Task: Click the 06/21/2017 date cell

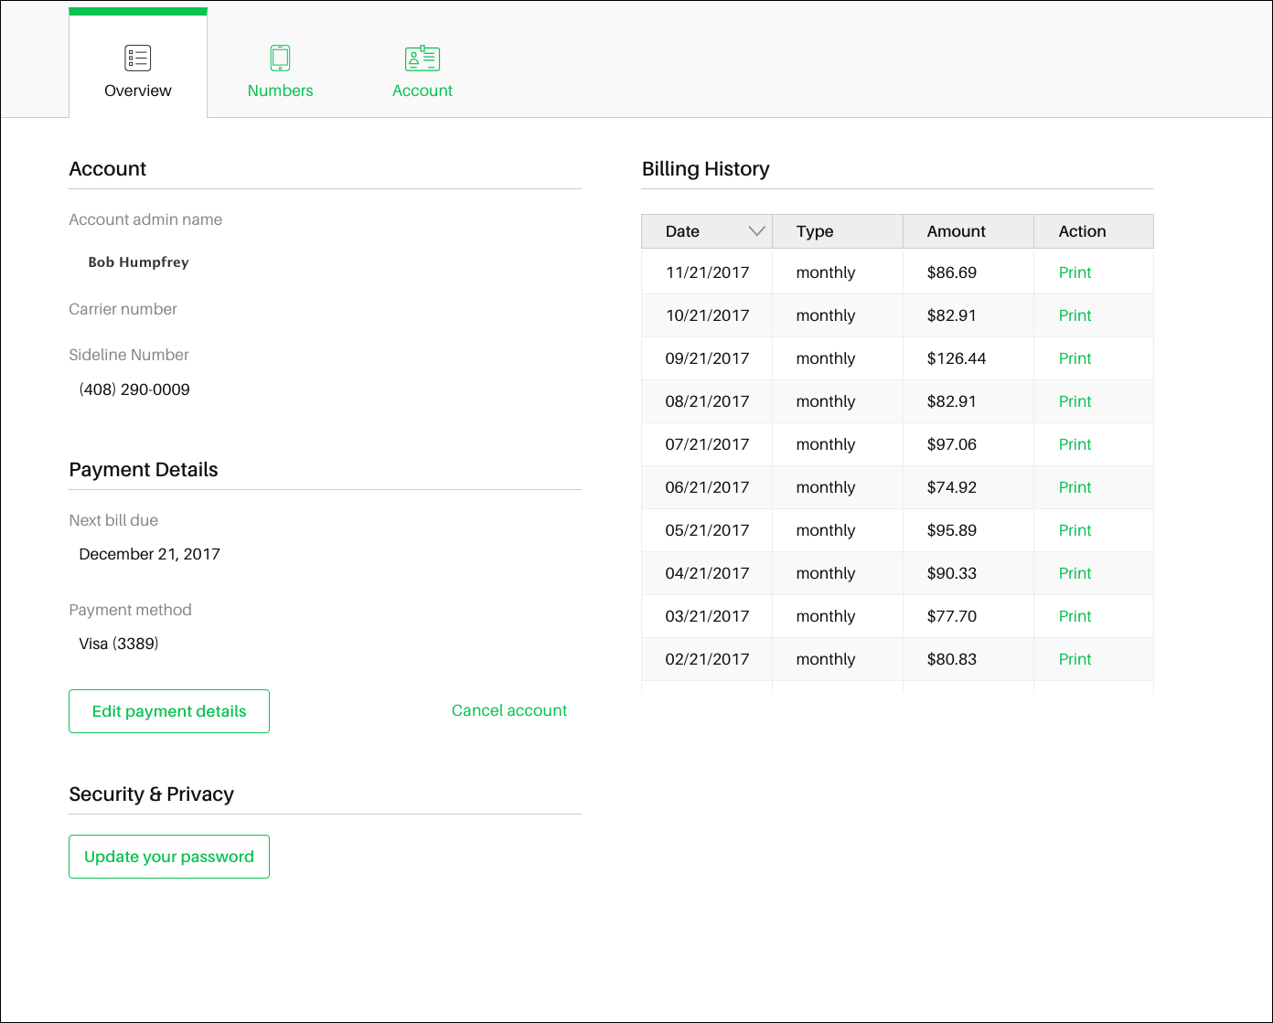Action: click(707, 487)
